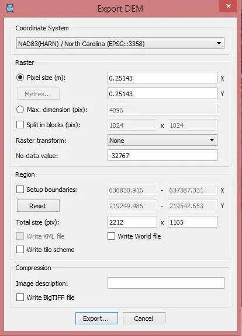This screenshot has width=242, height=336.
Task: Click the Total size height field 1165
Action: click(x=192, y=222)
